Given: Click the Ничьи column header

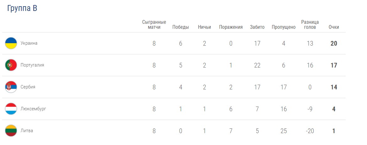Looking at the screenshot, I should pyautogui.click(x=204, y=27).
